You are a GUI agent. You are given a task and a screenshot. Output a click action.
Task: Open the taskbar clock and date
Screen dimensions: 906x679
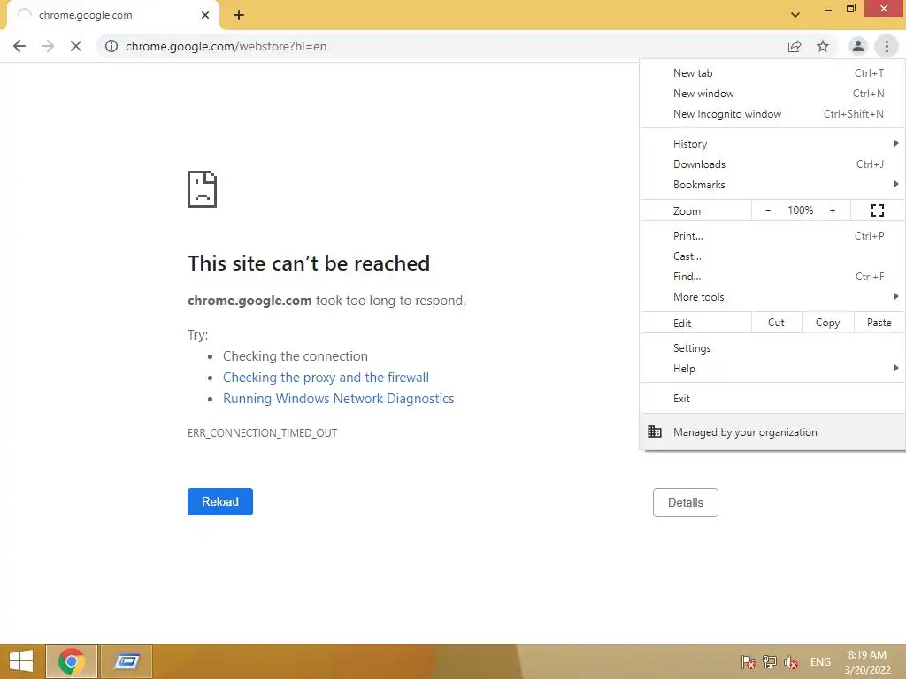click(867, 662)
